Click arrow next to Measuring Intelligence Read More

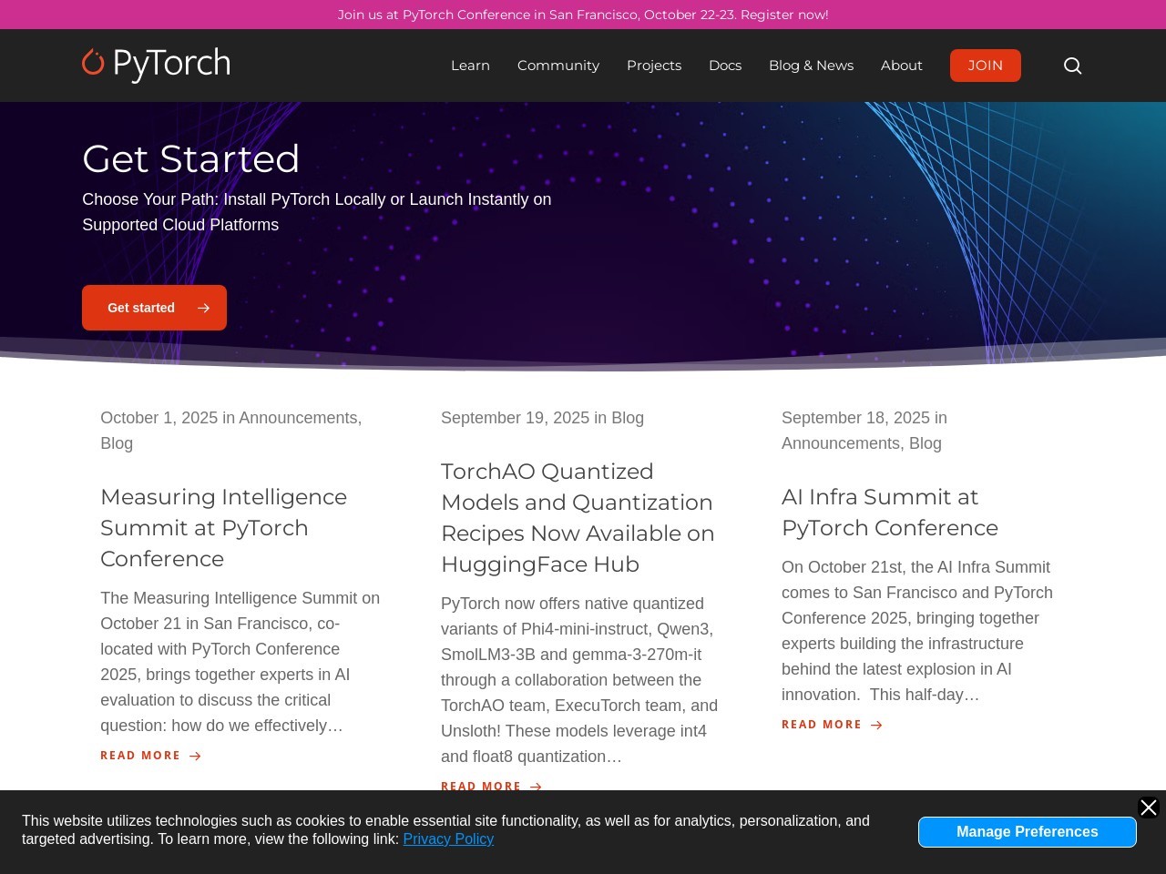(x=195, y=756)
